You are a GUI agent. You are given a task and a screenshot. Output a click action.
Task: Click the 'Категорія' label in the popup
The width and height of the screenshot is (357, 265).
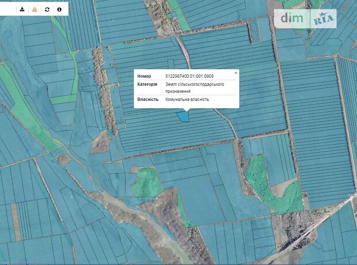tap(147, 84)
